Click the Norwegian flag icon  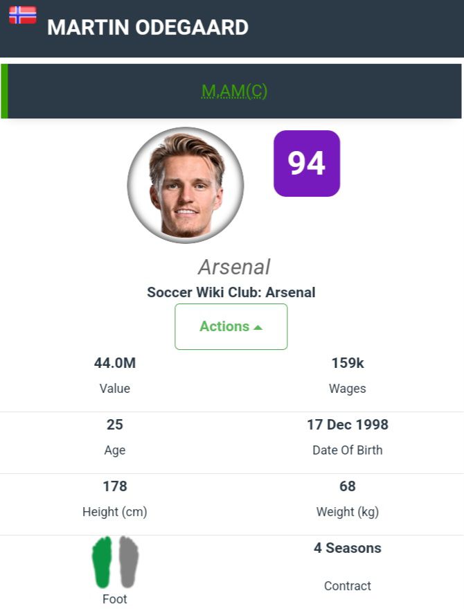pyautogui.click(x=22, y=15)
